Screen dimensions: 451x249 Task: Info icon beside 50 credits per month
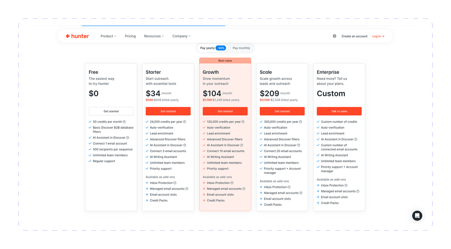(124, 122)
